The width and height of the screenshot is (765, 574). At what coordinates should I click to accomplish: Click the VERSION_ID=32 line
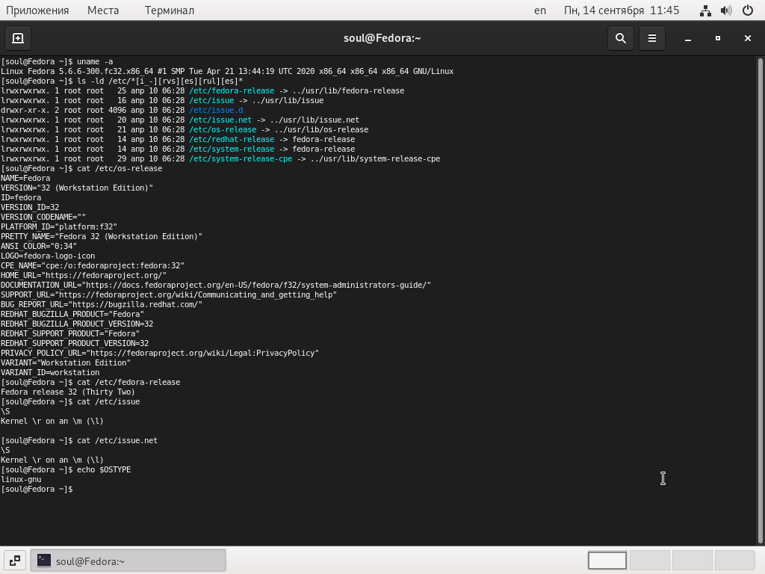coord(30,208)
